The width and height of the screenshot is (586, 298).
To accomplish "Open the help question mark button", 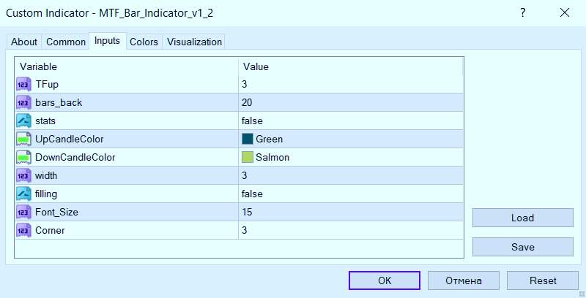I will pyautogui.click(x=523, y=13).
